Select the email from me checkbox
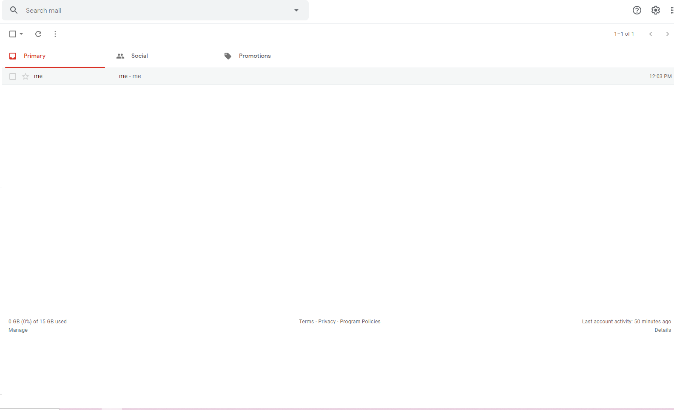This screenshot has height=410, width=674. (13, 76)
